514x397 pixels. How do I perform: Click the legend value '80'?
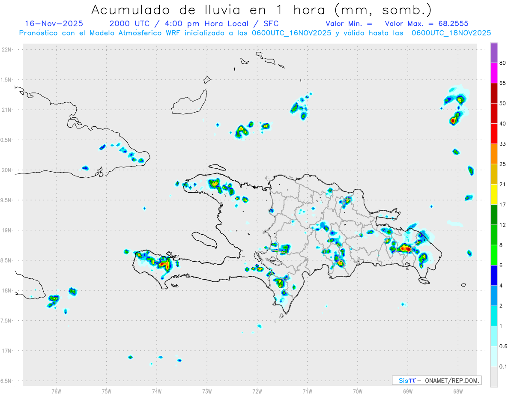pos(503,63)
